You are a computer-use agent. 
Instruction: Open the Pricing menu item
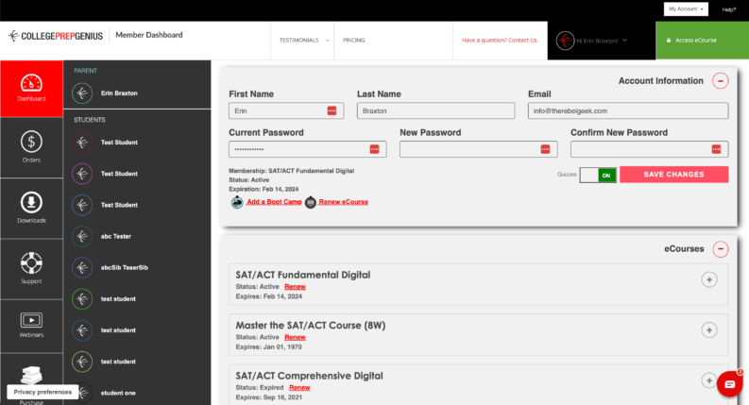[x=354, y=41]
